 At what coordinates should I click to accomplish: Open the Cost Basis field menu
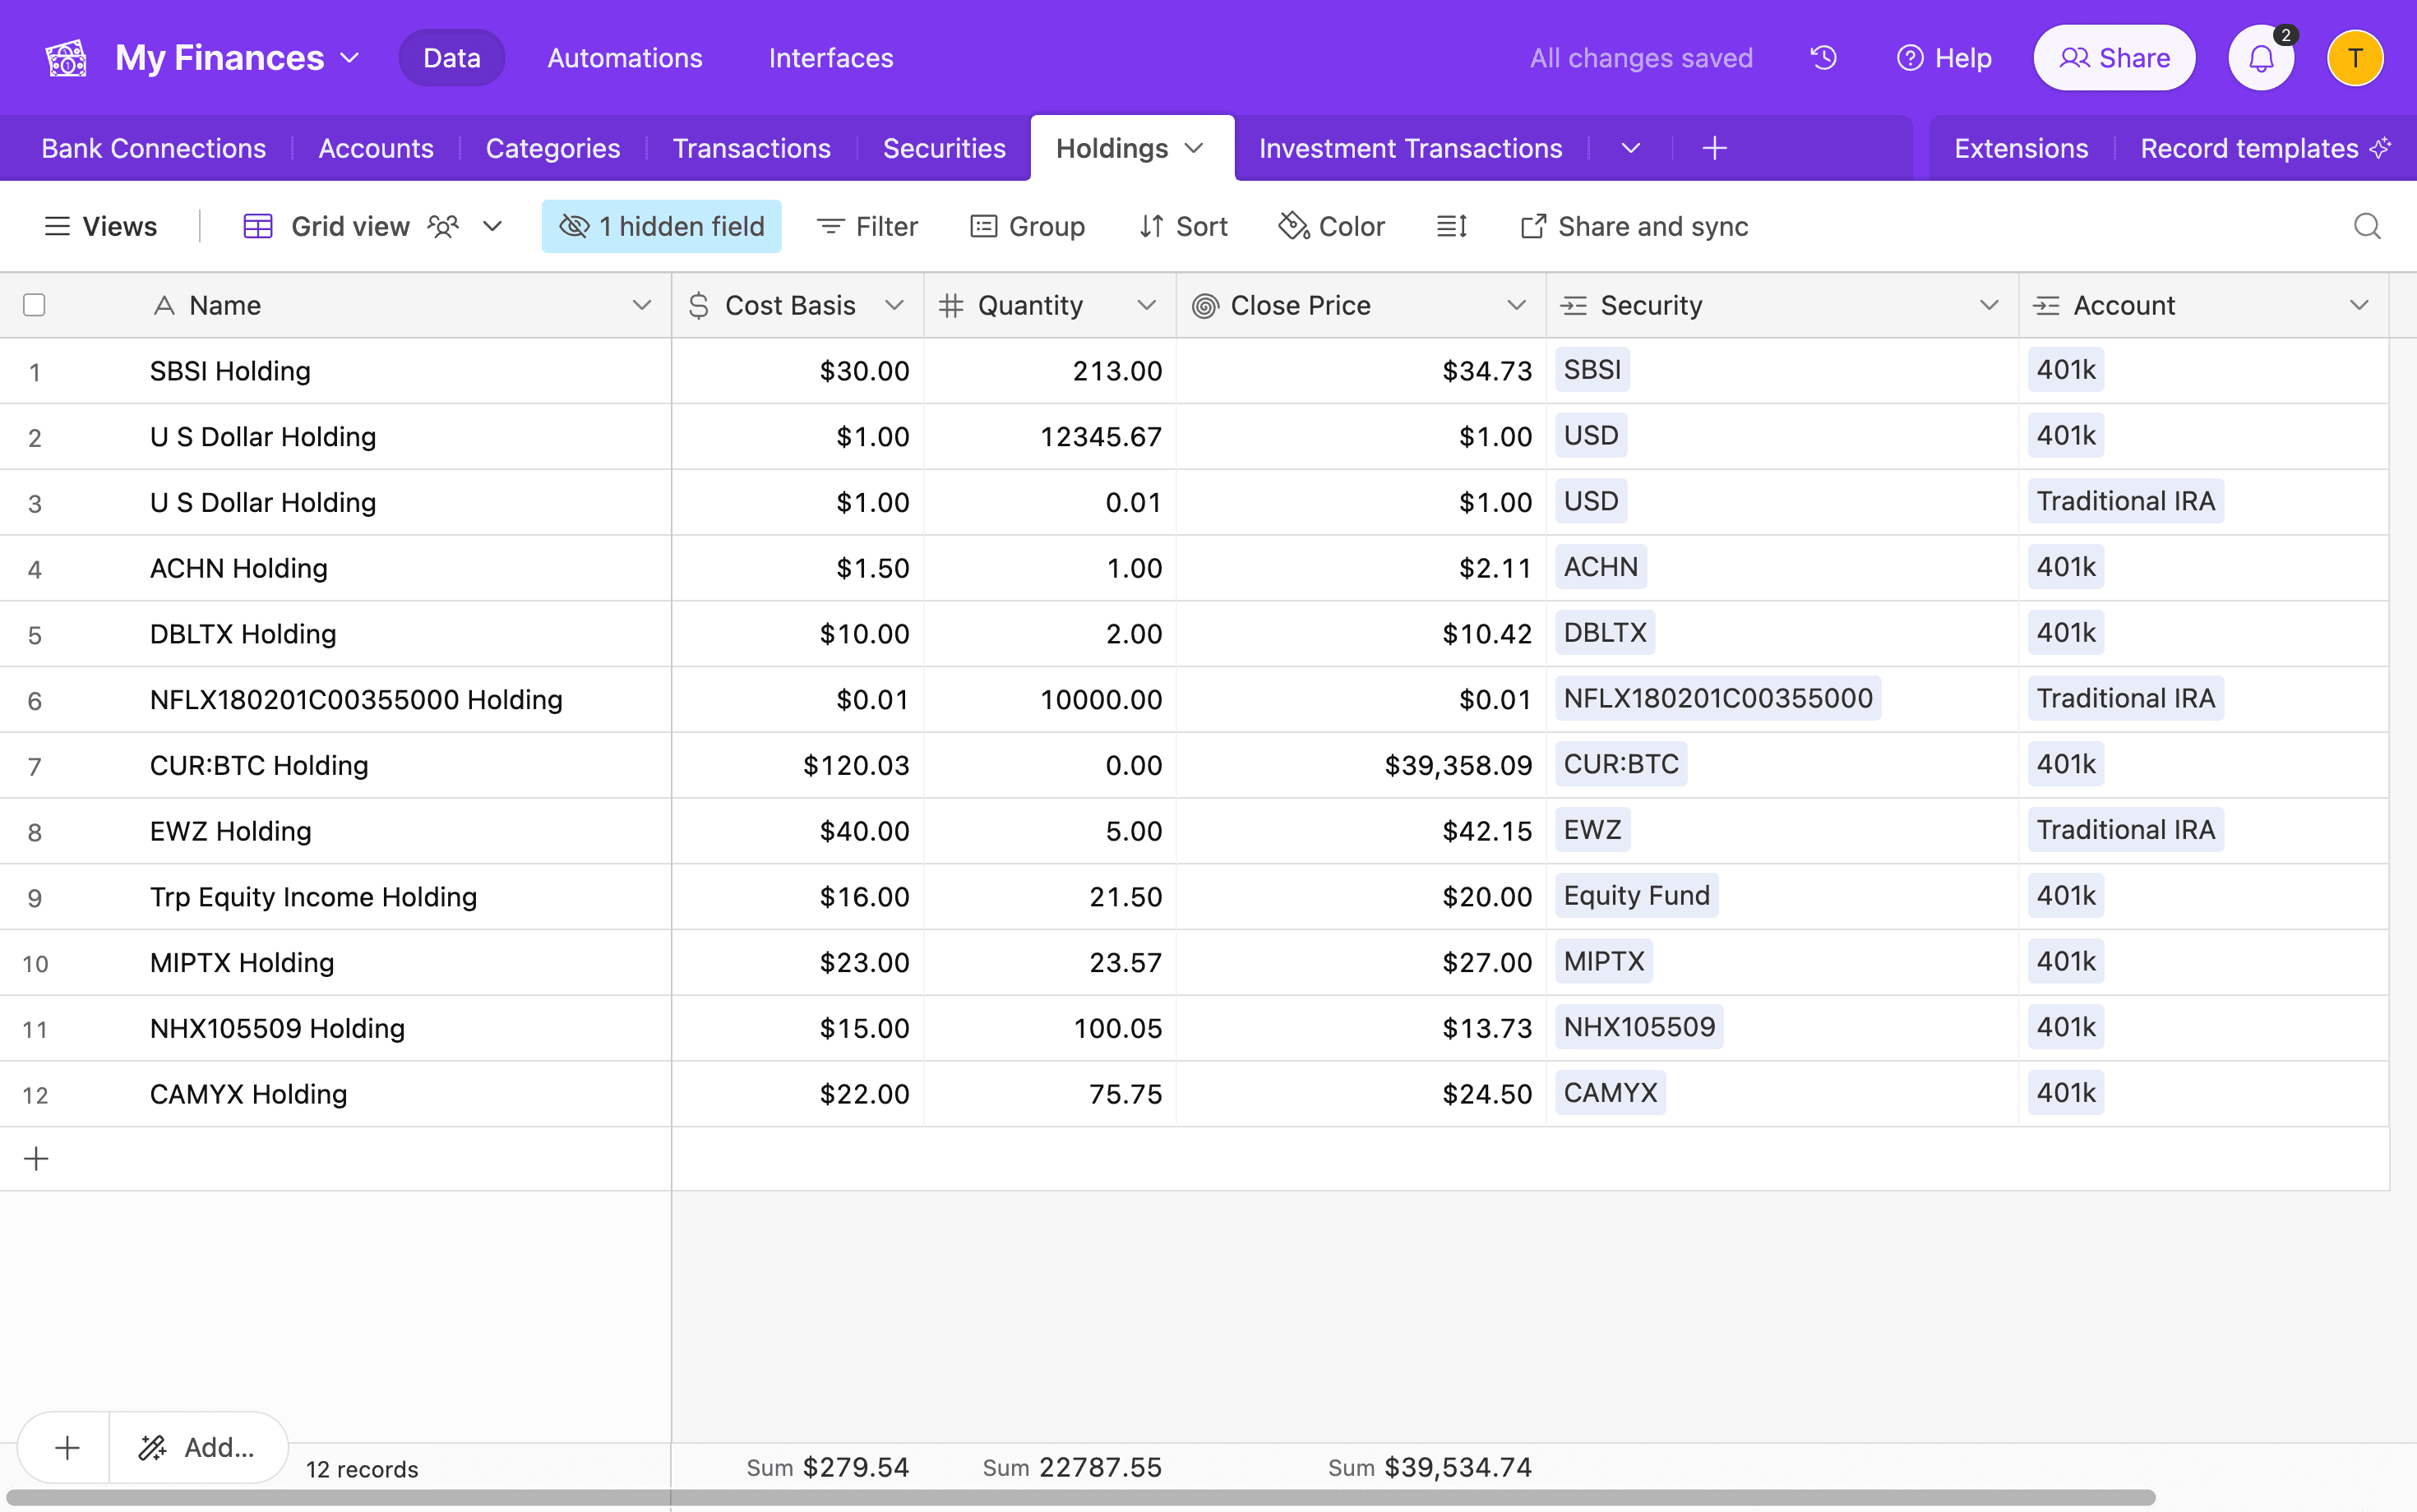point(894,305)
